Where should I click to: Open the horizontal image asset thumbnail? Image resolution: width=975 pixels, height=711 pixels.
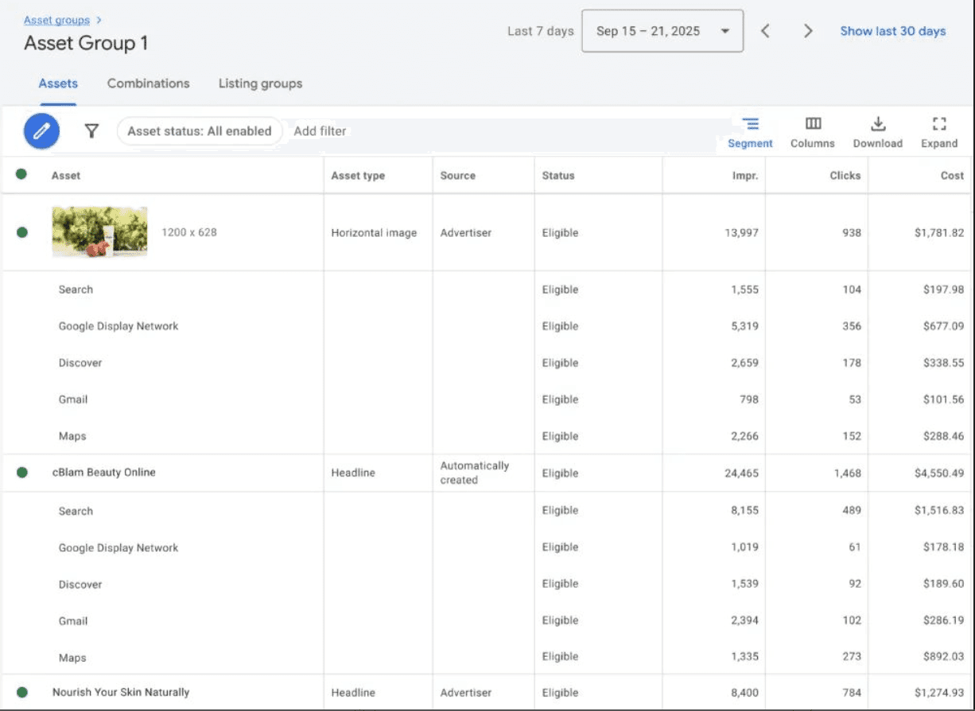coord(99,232)
